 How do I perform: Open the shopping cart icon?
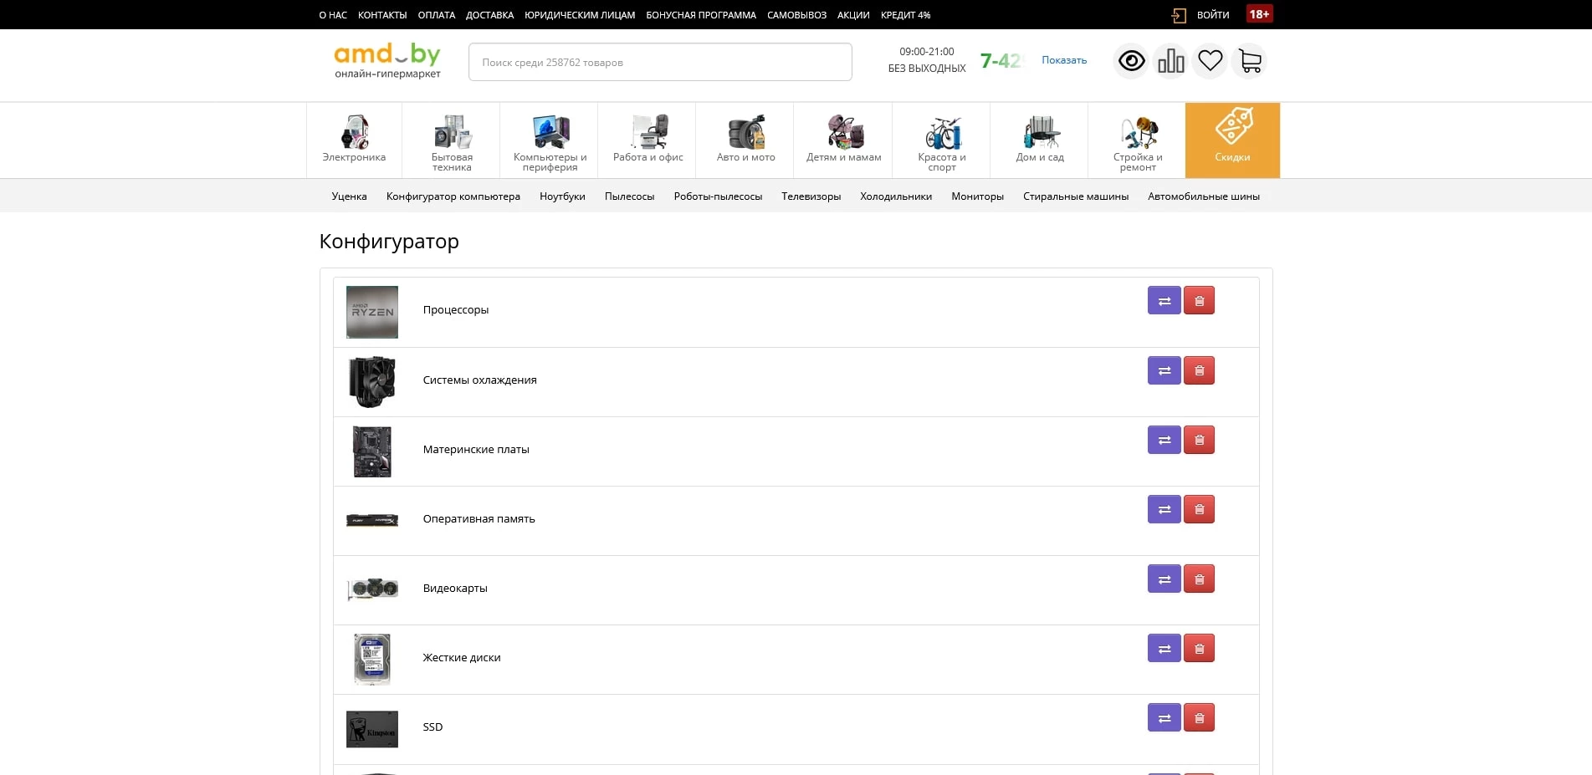tap(1249, 61)
